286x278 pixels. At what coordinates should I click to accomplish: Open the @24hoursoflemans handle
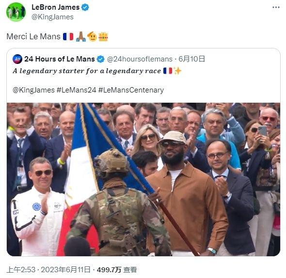tap(140, 59)
